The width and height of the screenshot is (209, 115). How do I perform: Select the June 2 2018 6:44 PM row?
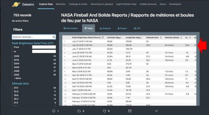[x=129, y=60]
